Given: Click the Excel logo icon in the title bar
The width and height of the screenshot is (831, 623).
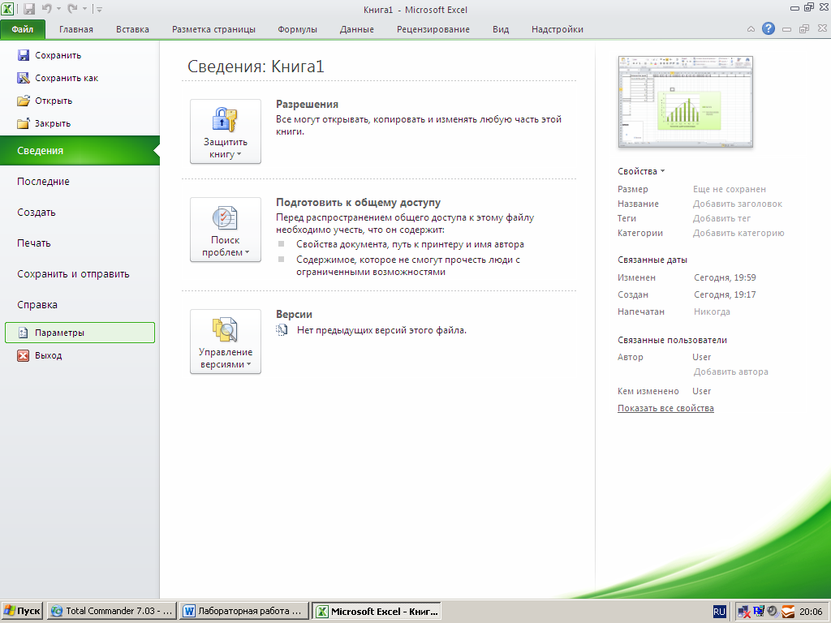Looking at the screenshot, I should pyautogui.click(x=7, y=9).
